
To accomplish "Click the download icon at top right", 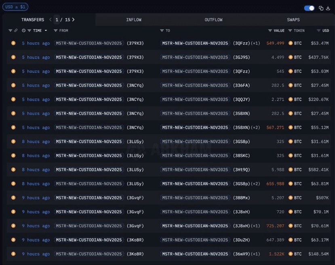I will click(x=328, y=8).
